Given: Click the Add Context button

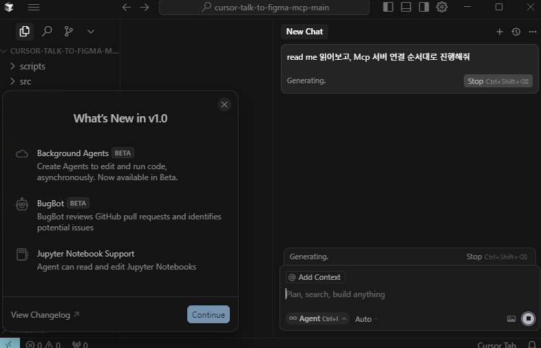Looking at the screenshot, I should tap(315, 277).
